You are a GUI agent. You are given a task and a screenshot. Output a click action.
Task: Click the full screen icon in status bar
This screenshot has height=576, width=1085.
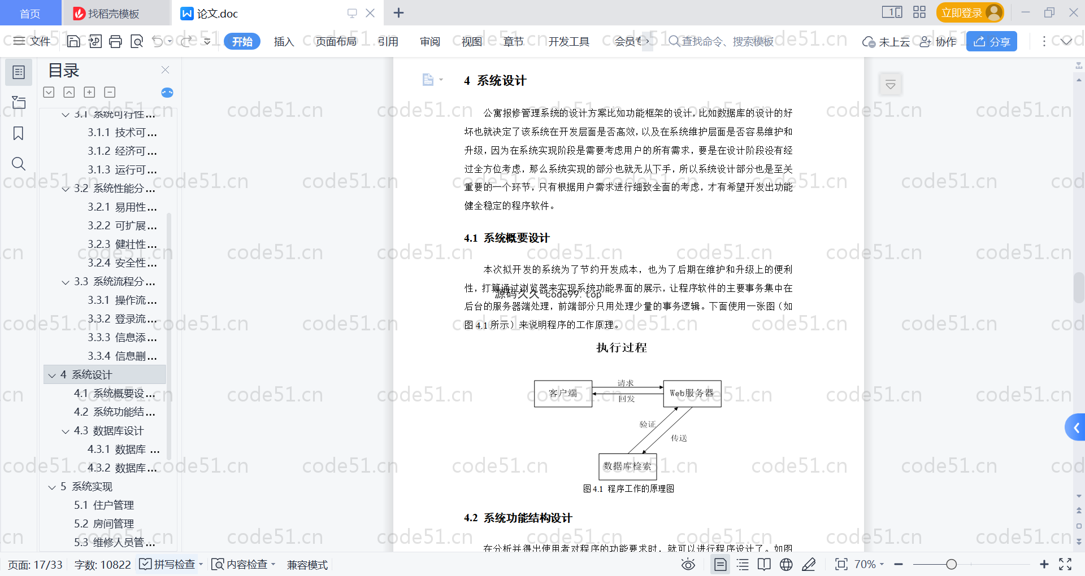pos(1065,564)
